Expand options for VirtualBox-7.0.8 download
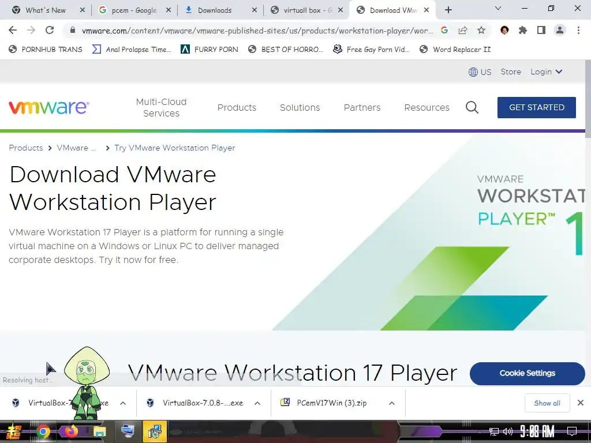Screen dimensions: 591x443 click(257, 403)
